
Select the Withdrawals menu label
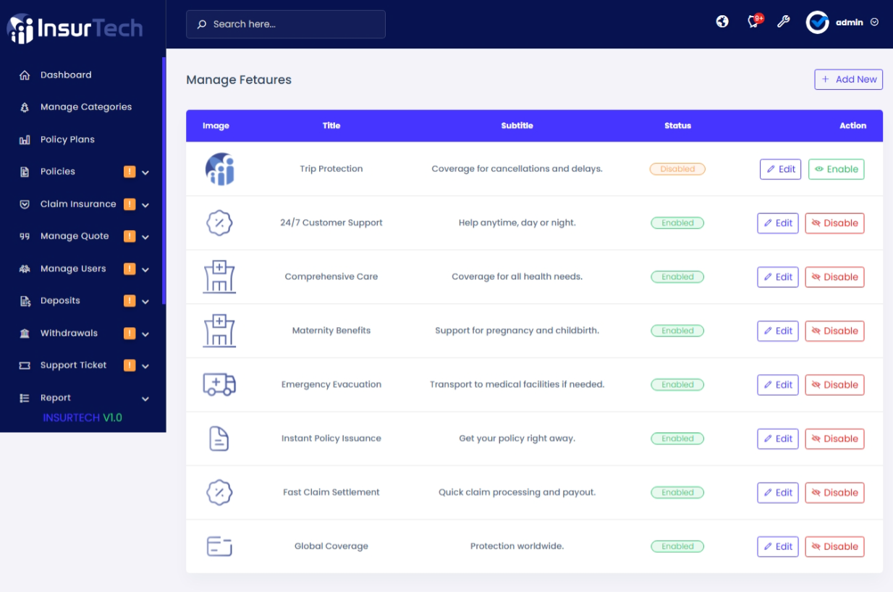tap(69, 334)
